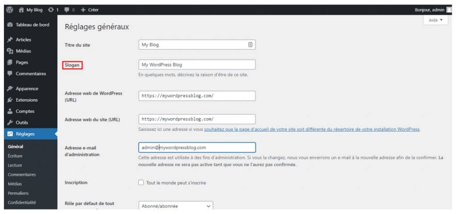Open Permaliens settings submenu
Viewport: 457px width, 214px height.
[18, 193]
